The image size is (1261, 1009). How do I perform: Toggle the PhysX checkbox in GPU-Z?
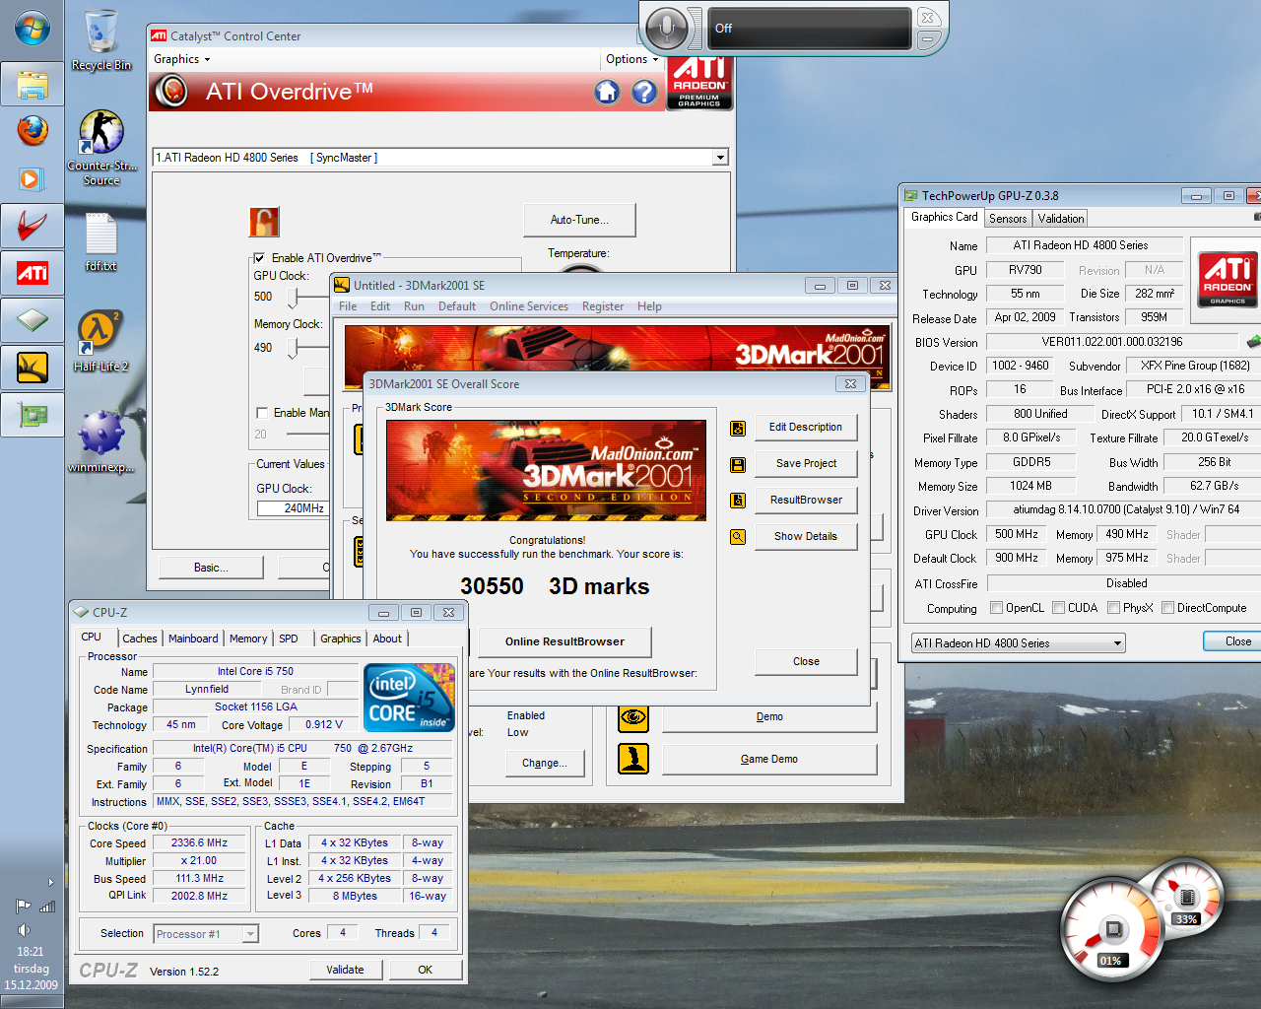(x=1113, y=608)
